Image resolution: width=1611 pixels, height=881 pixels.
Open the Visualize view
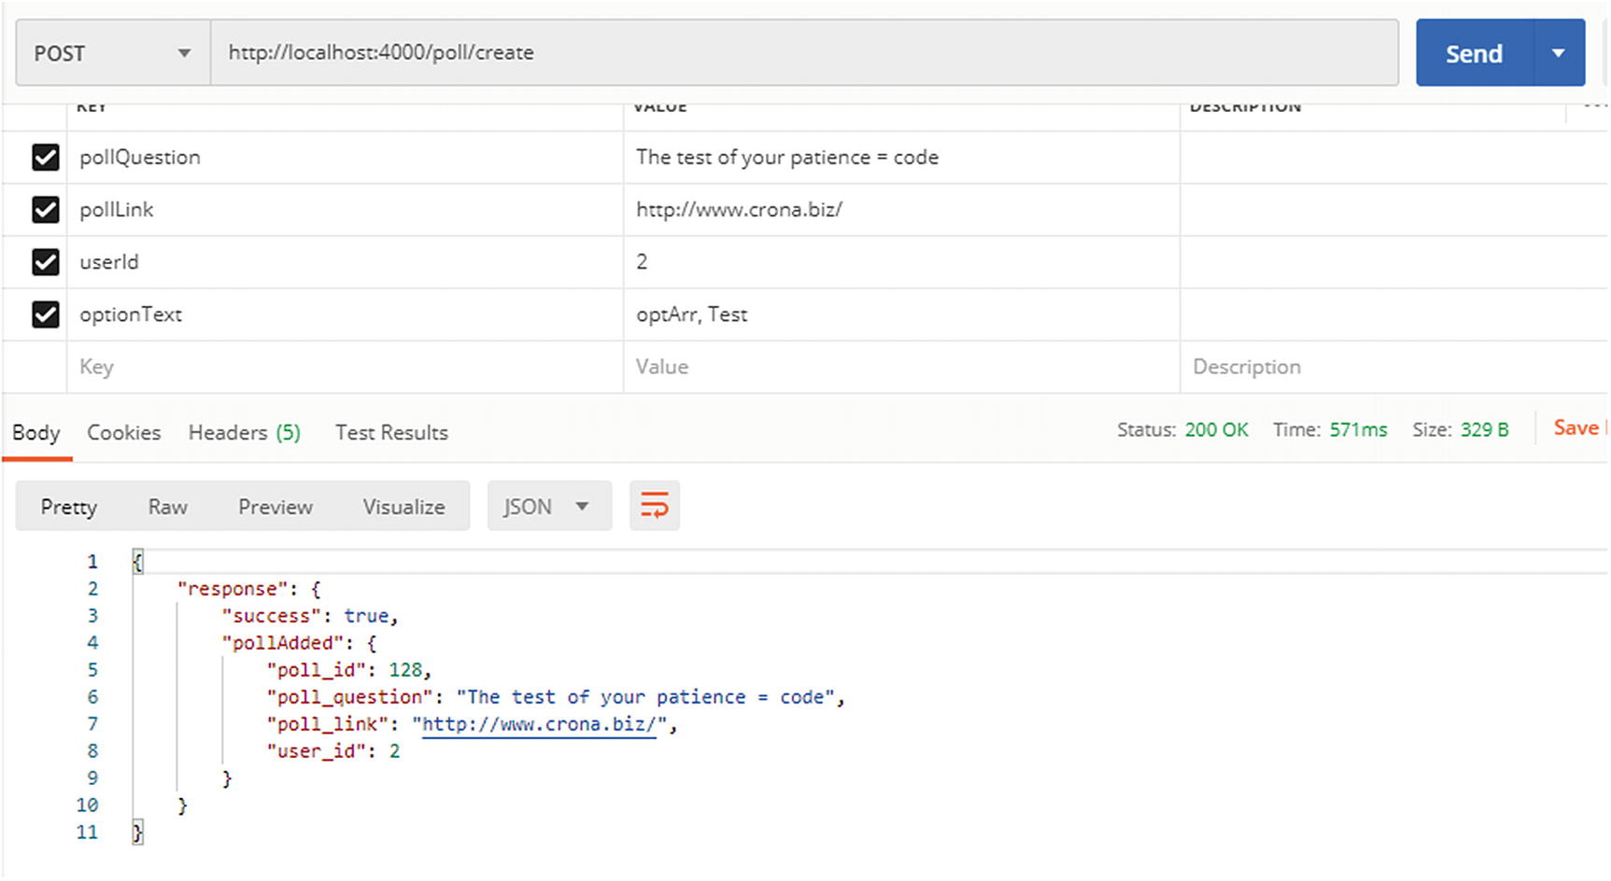[403, 507]
